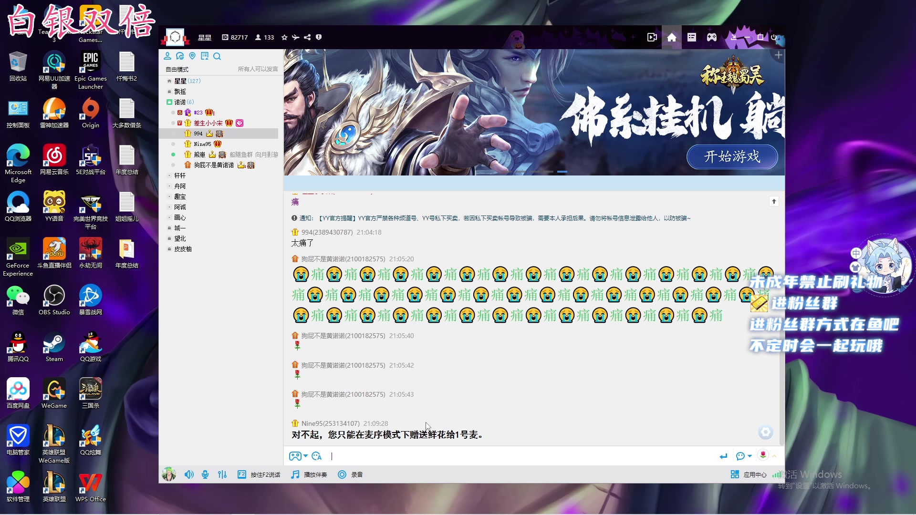Click the emoji/text input icon beside chat box
Viewport: 916px width, 515px height.
317,456
